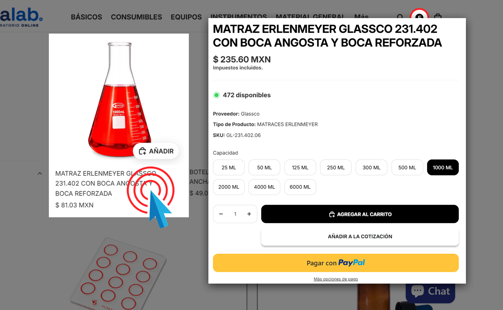
Task: Click AÑADIR A LA COTIZACIÓN button
Action: click(x=360, y=237)
